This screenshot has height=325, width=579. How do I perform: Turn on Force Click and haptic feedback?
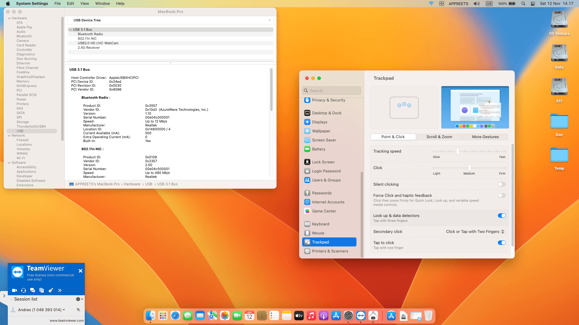point(502,196)
